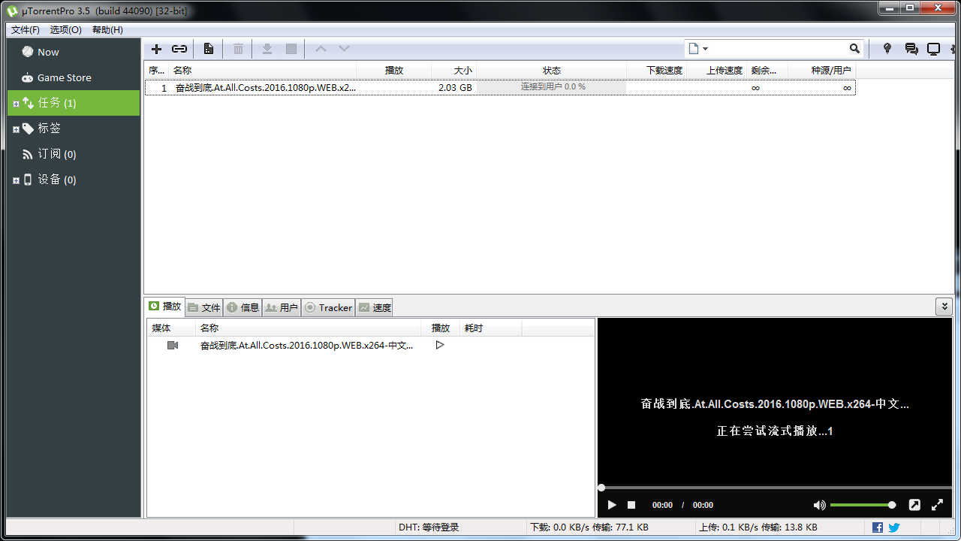Click the Facebook icon in status bar
The image size is (961, 541).
[878, 527]
